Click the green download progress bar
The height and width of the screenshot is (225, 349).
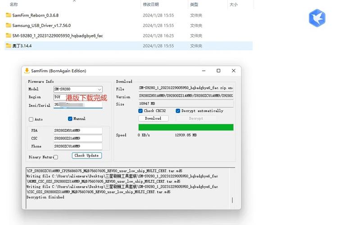click(x=186, y=127)
